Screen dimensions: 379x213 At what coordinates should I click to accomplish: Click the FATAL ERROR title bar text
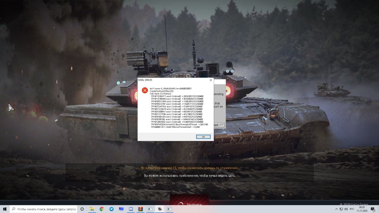coord(145,80)
